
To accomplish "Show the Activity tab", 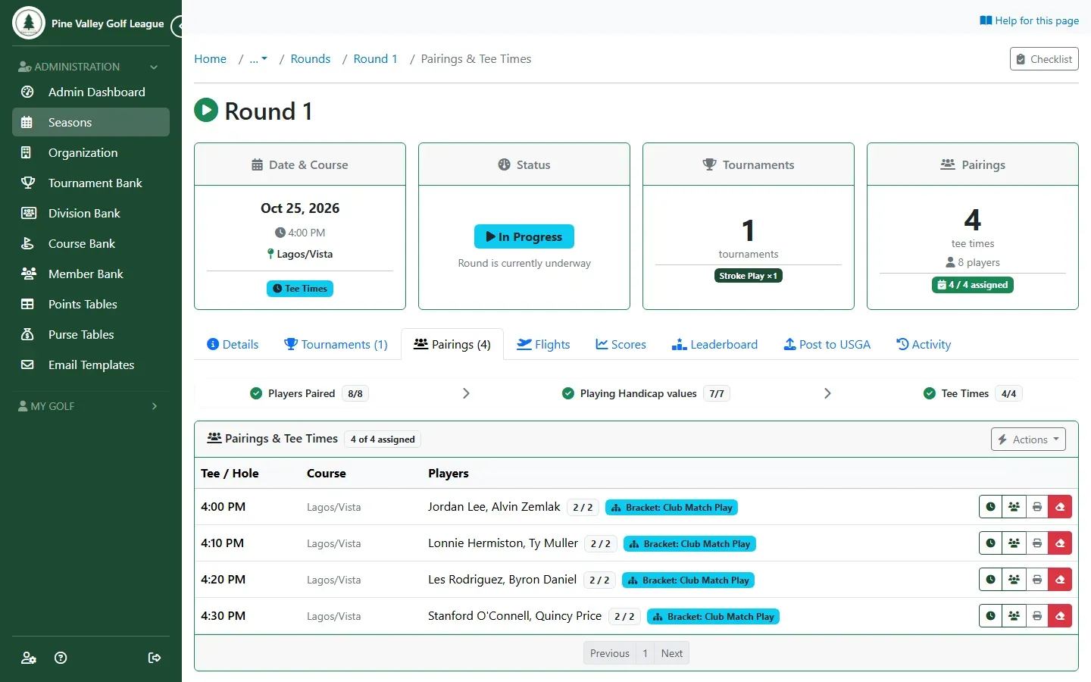I will pyautogui.click(x=924, y=344).
